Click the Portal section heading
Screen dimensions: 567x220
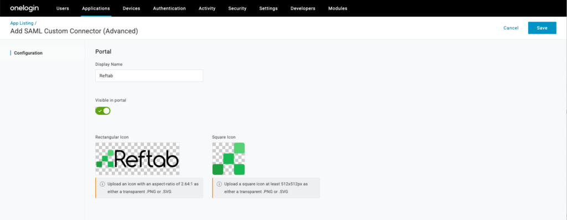tap(103, 51)
